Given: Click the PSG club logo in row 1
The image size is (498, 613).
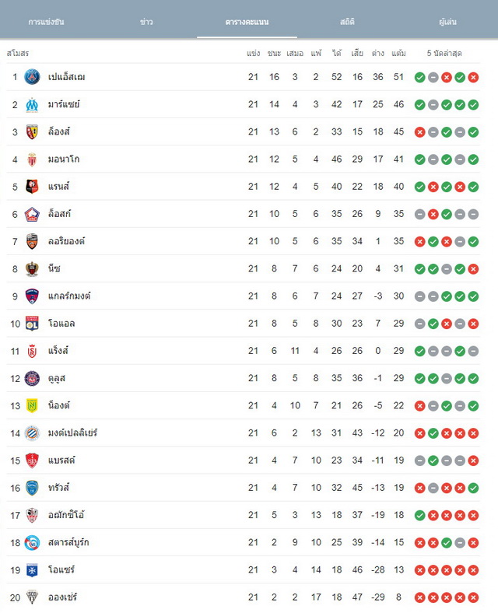Looking at the screenshot, I should (x=32, y=77).
